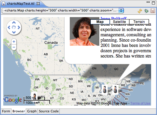Pan the map left with arrow
The height and width of the screenshot is (115, 157).
pos(9,27)
